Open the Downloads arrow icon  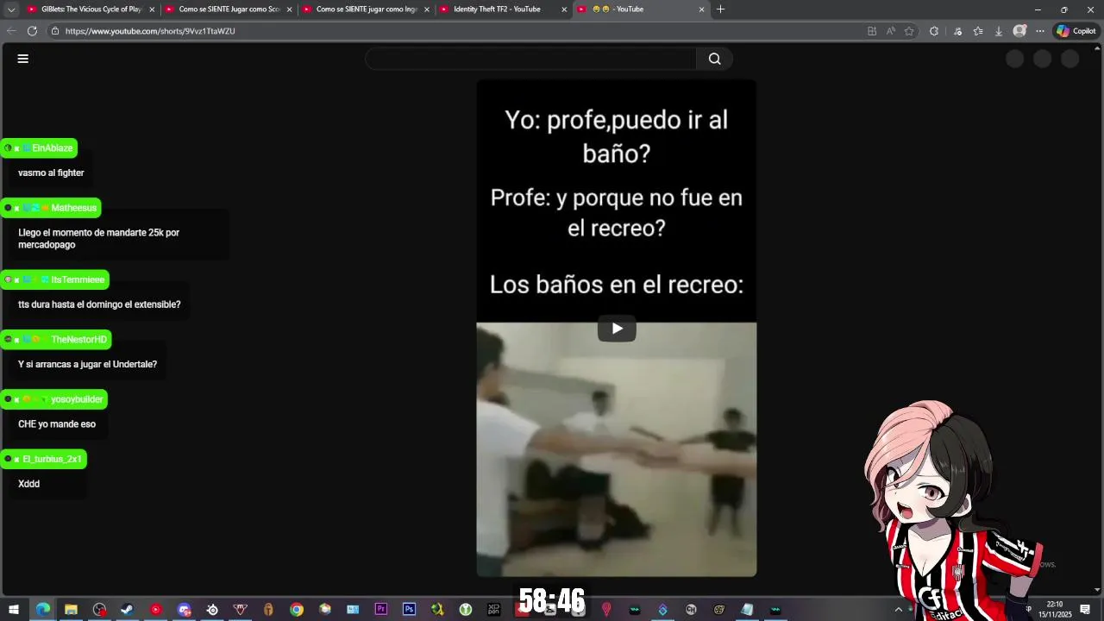[x=999, y=31]
